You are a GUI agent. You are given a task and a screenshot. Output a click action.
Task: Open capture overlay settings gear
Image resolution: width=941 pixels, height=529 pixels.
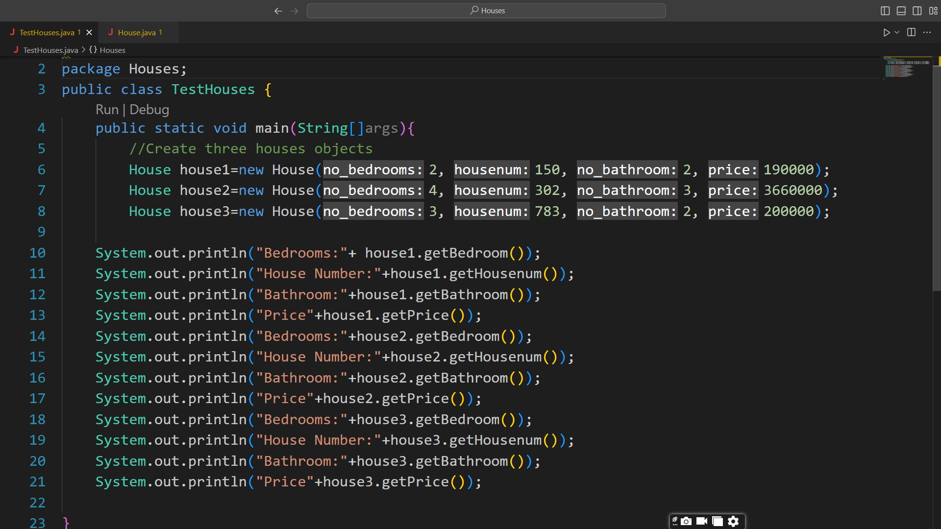click(733, 521)
